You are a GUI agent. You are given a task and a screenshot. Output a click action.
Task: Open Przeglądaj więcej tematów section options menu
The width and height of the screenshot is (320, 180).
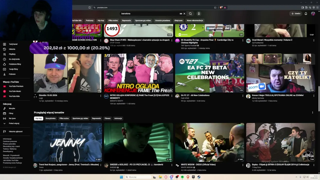312,112
